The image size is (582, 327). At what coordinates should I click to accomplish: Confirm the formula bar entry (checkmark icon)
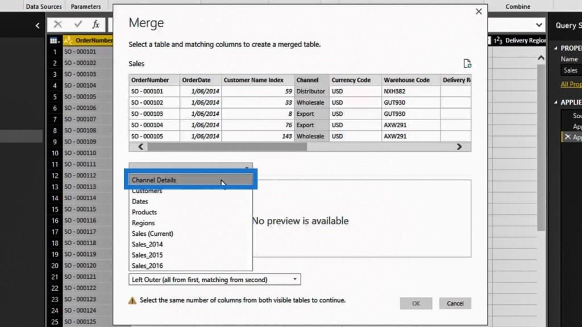(78, 24)
